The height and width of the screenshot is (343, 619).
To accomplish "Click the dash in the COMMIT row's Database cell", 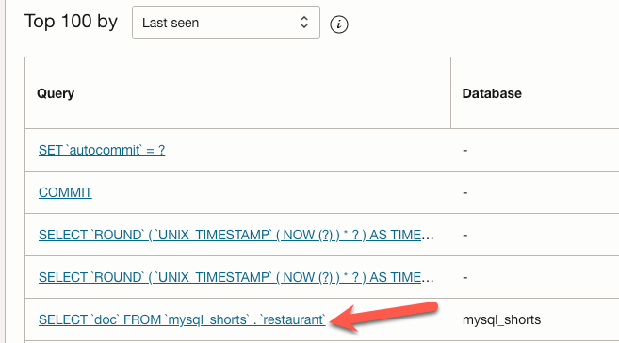I will pos(465,192).
